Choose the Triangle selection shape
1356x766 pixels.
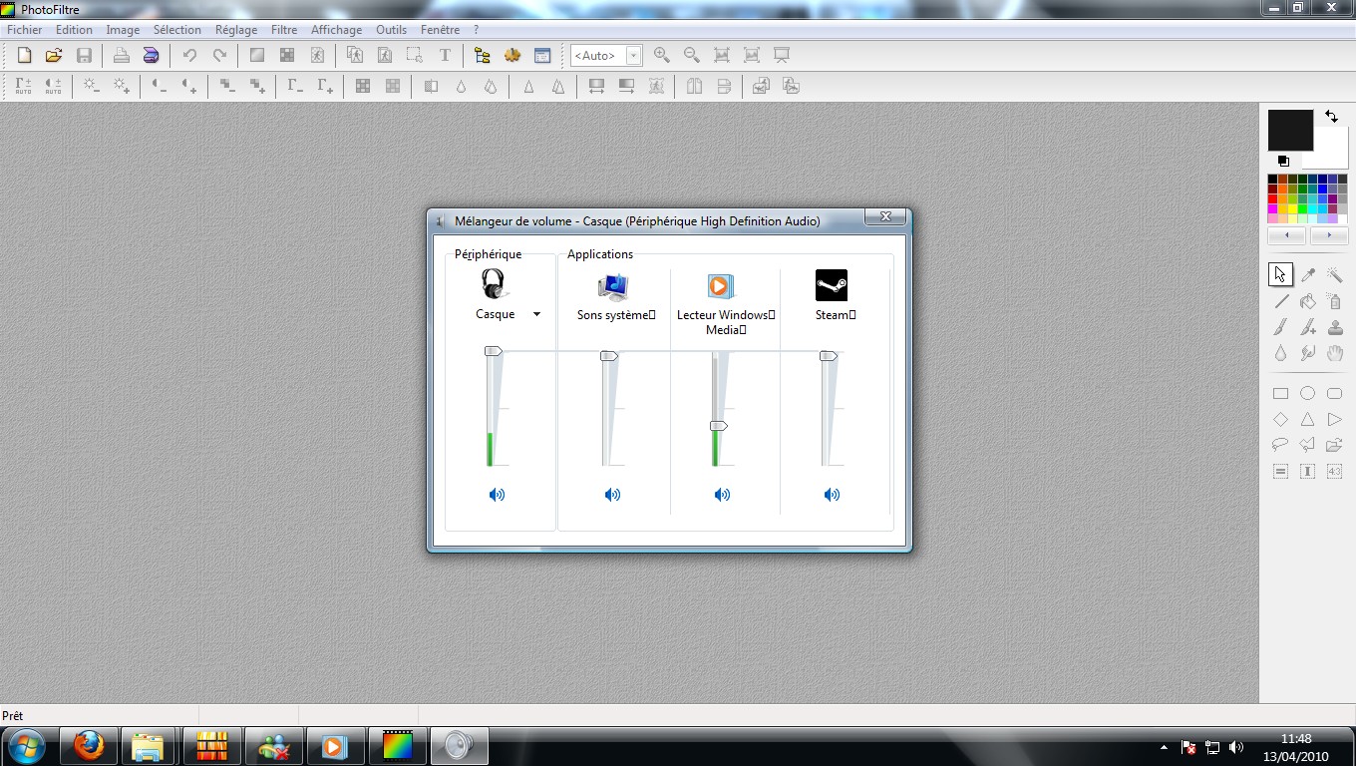coord(1308,420)
